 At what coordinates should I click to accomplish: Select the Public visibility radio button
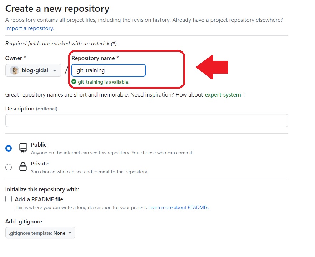tap(9, 148)
